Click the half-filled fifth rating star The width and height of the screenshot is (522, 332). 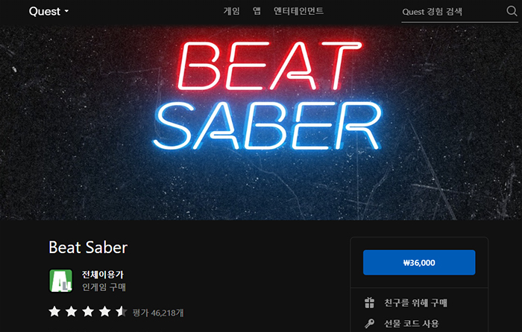(121, 312)
